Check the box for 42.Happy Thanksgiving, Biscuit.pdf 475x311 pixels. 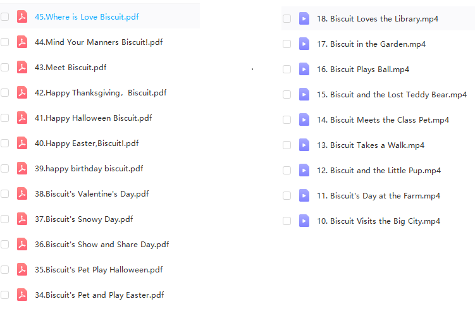click(x=4, y=92)
